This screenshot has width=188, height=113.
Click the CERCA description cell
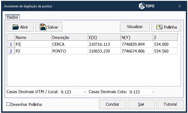69,44
